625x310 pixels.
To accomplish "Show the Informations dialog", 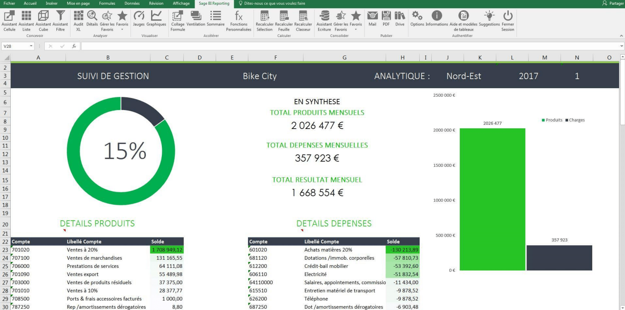I will [x=437, y=18].
